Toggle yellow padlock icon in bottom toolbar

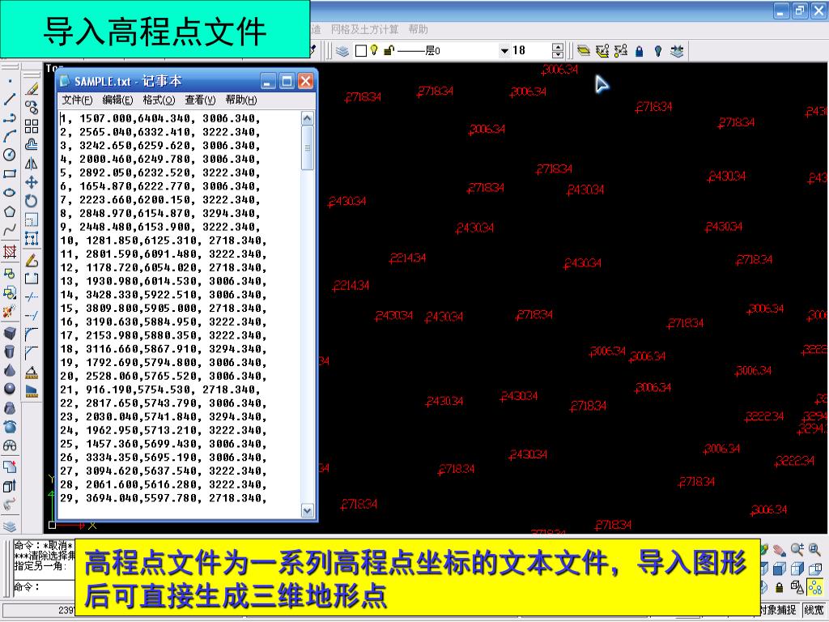tap(780, 587)
